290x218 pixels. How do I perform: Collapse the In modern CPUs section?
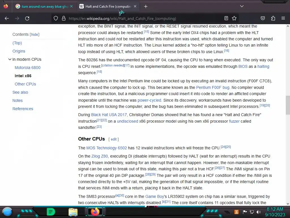(10, 59)
